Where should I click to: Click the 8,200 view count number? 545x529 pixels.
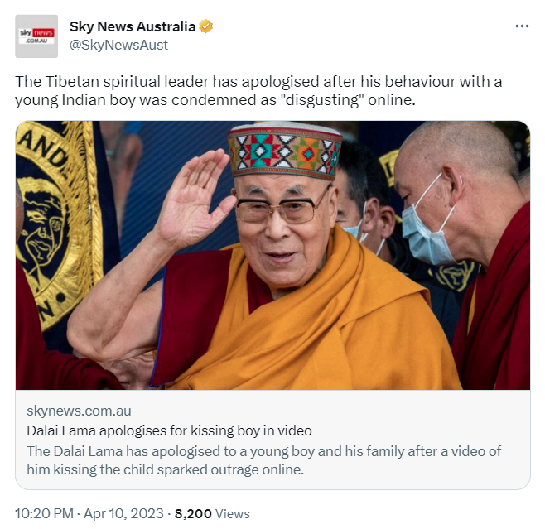[193, 514]
